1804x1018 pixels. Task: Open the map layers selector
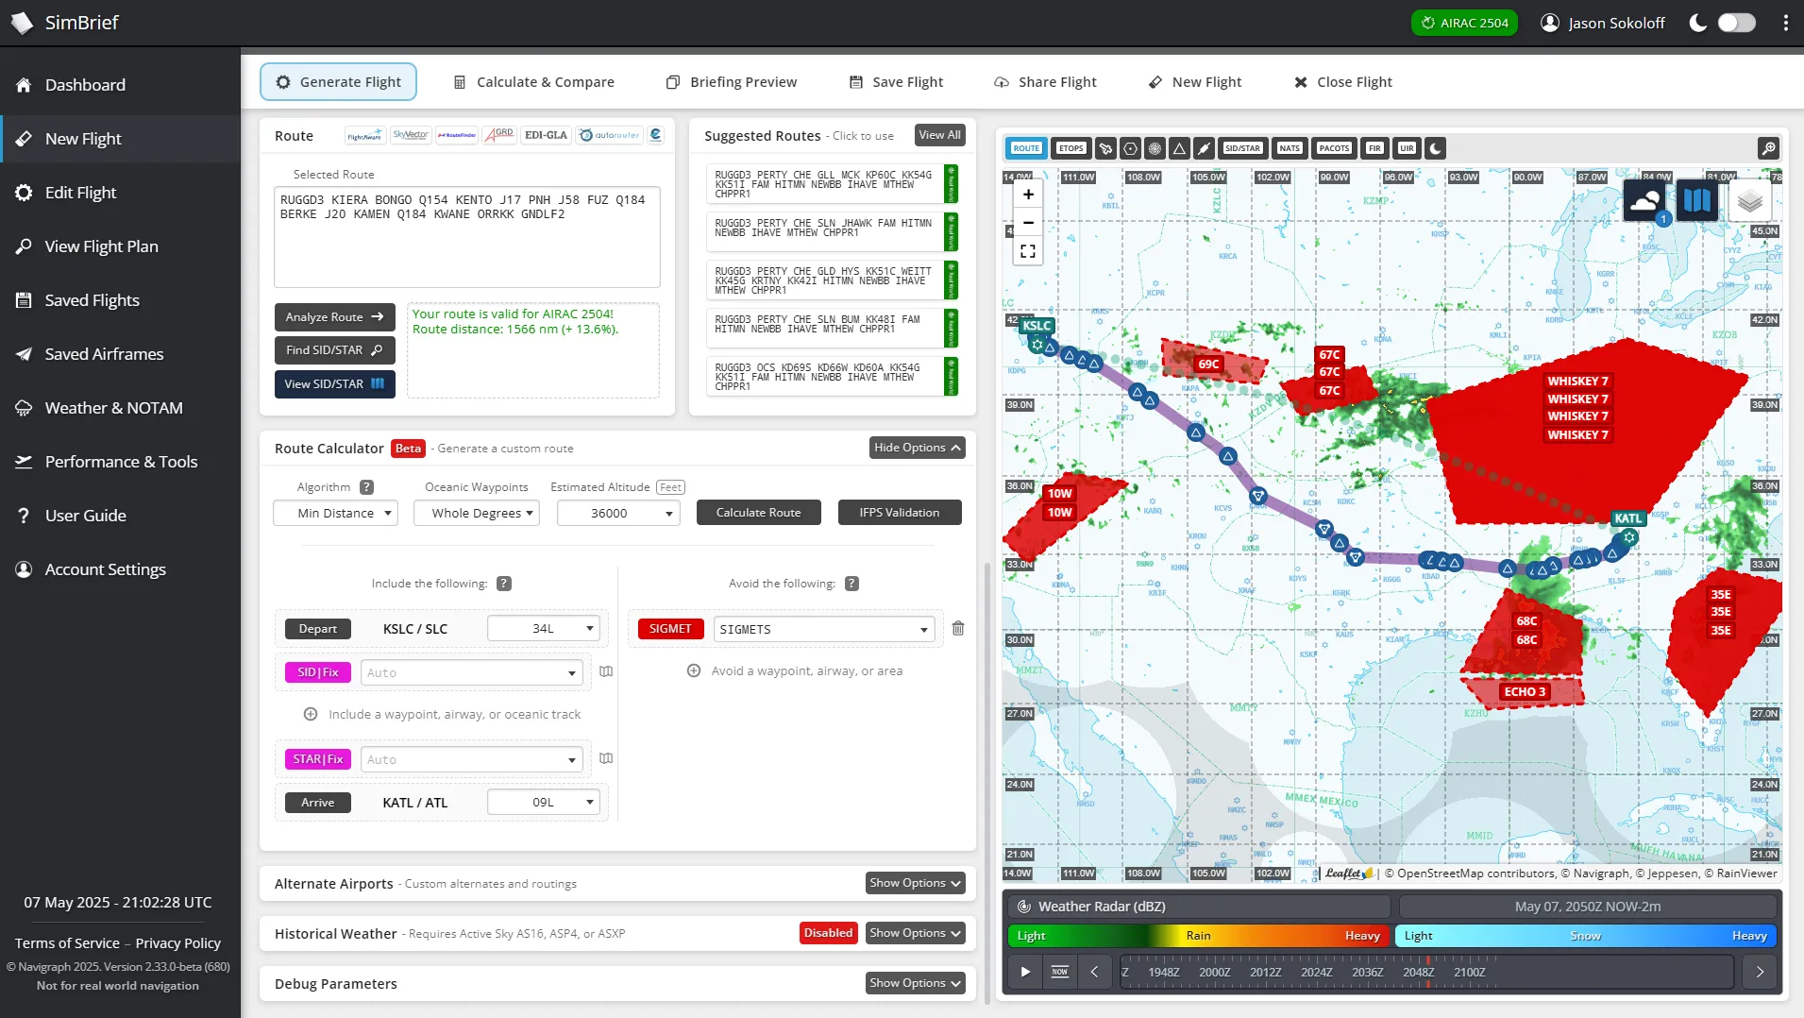pyautogui.click(x=1752, y=200)
